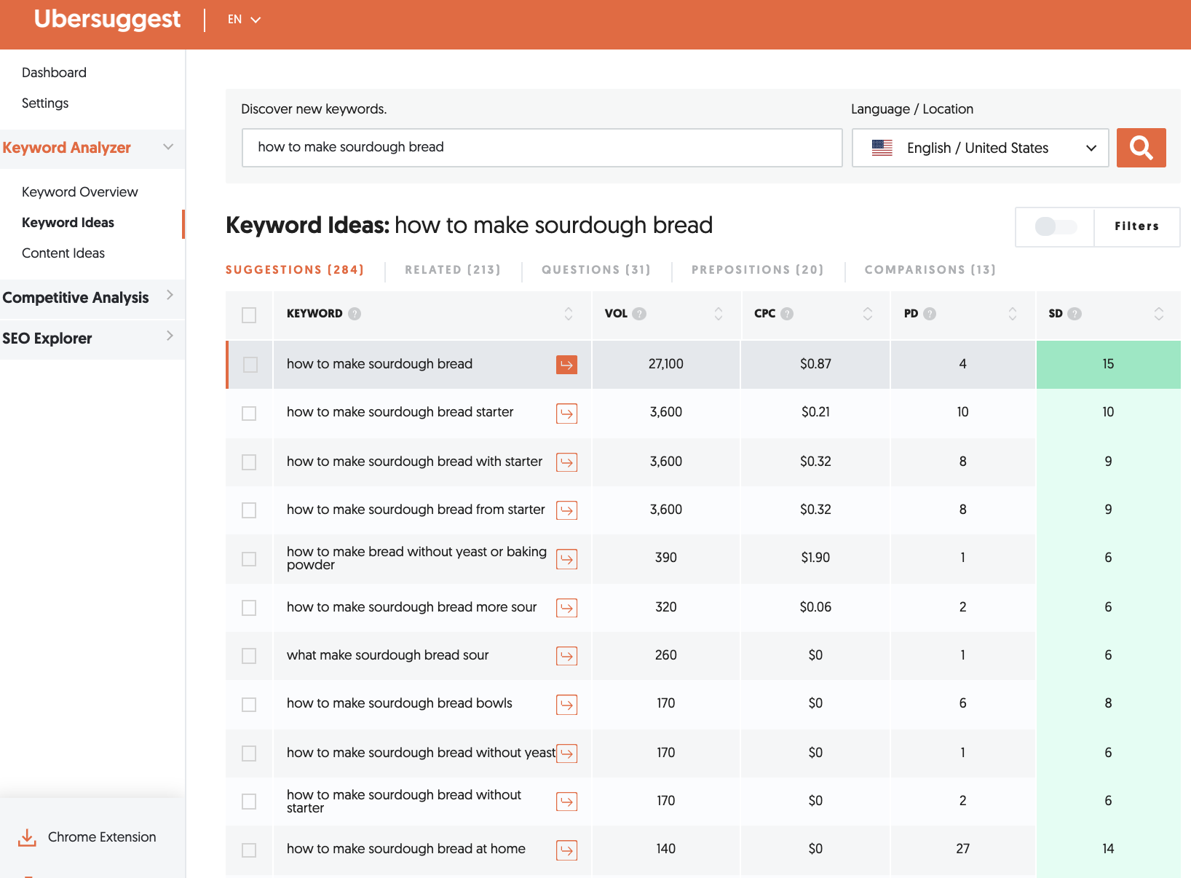
Task: Check the 'sourdough bread at home' row checkbox
Action: (249, 850)
